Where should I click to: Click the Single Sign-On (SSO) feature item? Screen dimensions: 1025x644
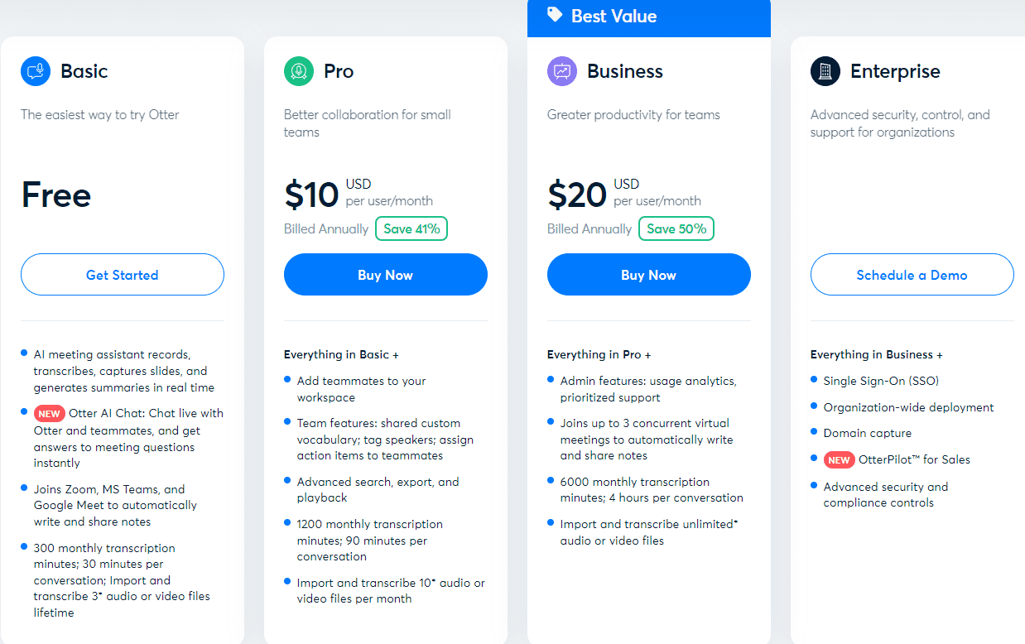[881, 381]
